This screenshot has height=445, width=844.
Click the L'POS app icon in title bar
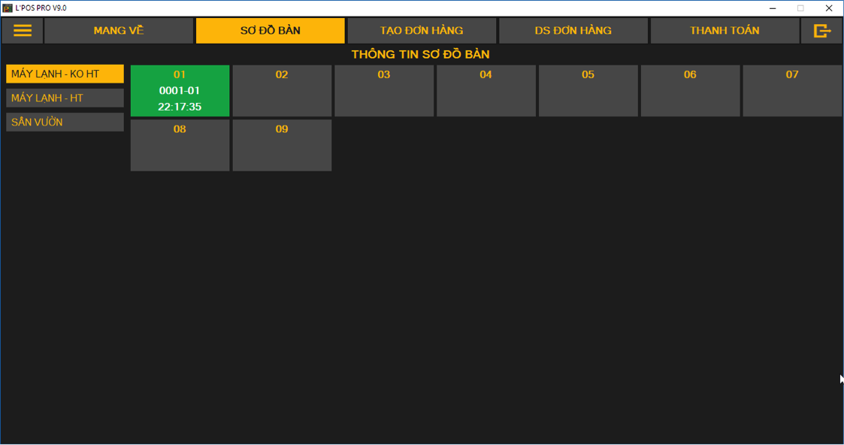point(9,8)
